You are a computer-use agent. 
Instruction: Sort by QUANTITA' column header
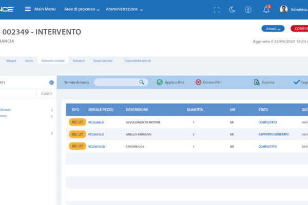[195, 110]
